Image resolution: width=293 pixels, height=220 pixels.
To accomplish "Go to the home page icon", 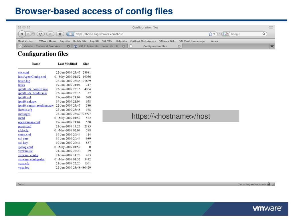I will coord(60,34).
